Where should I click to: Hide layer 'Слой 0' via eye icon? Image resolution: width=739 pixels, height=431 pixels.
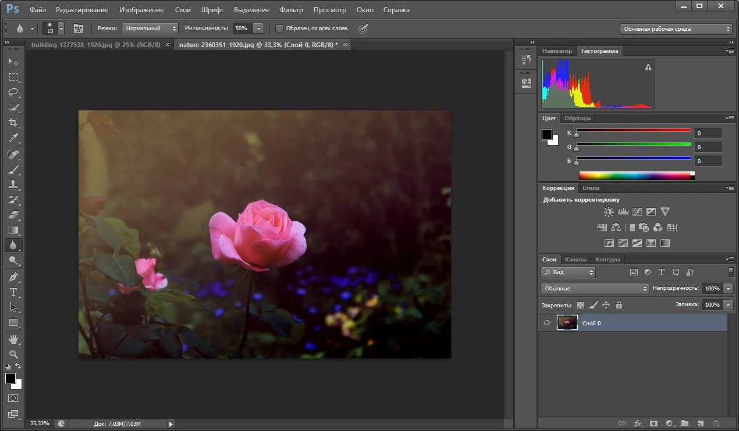(x=547, y=323)
